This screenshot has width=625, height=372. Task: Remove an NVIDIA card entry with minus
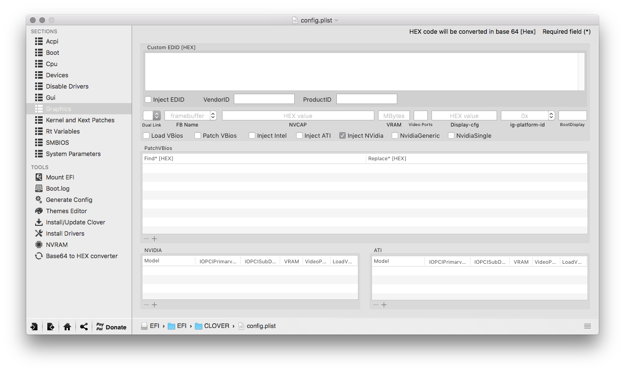point(146,305)
